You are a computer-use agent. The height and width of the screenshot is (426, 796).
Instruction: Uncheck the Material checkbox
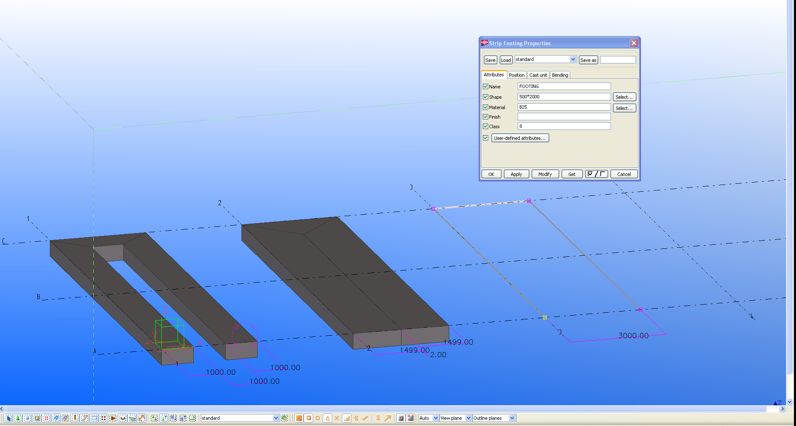(485, 107)
